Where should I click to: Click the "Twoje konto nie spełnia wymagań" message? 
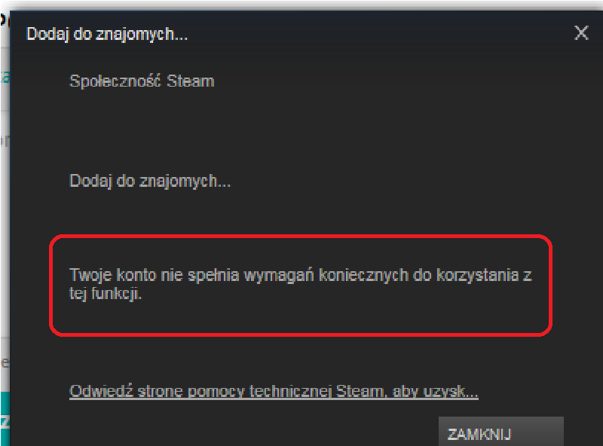click(191, 275)
